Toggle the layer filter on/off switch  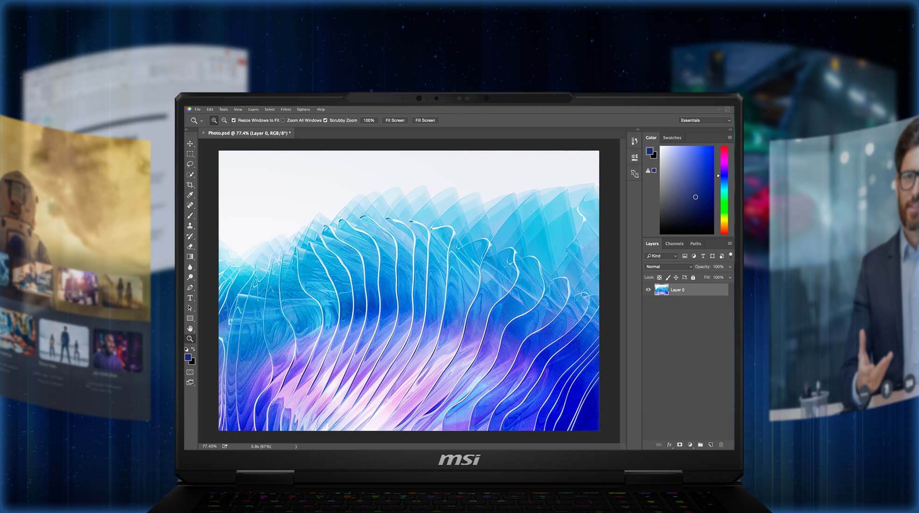pyautogui.click(x=731, y=255)
